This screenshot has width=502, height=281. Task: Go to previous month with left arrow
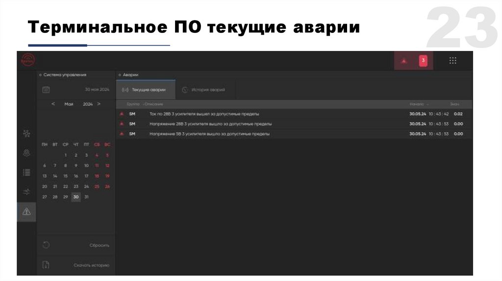(x=53, y=104)
